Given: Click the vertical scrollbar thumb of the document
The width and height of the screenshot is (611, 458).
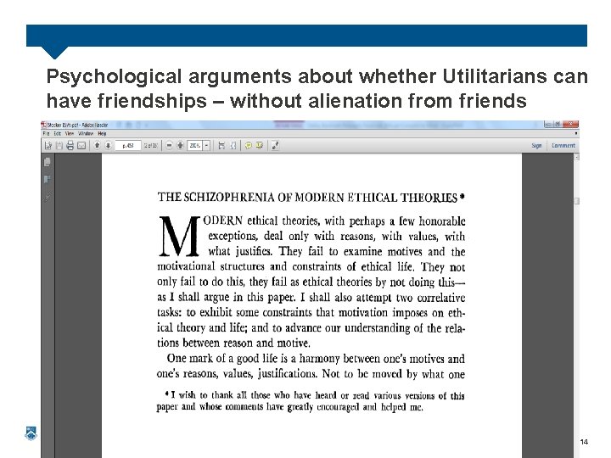Looking at the screenshot, I should tap(577, 201).
